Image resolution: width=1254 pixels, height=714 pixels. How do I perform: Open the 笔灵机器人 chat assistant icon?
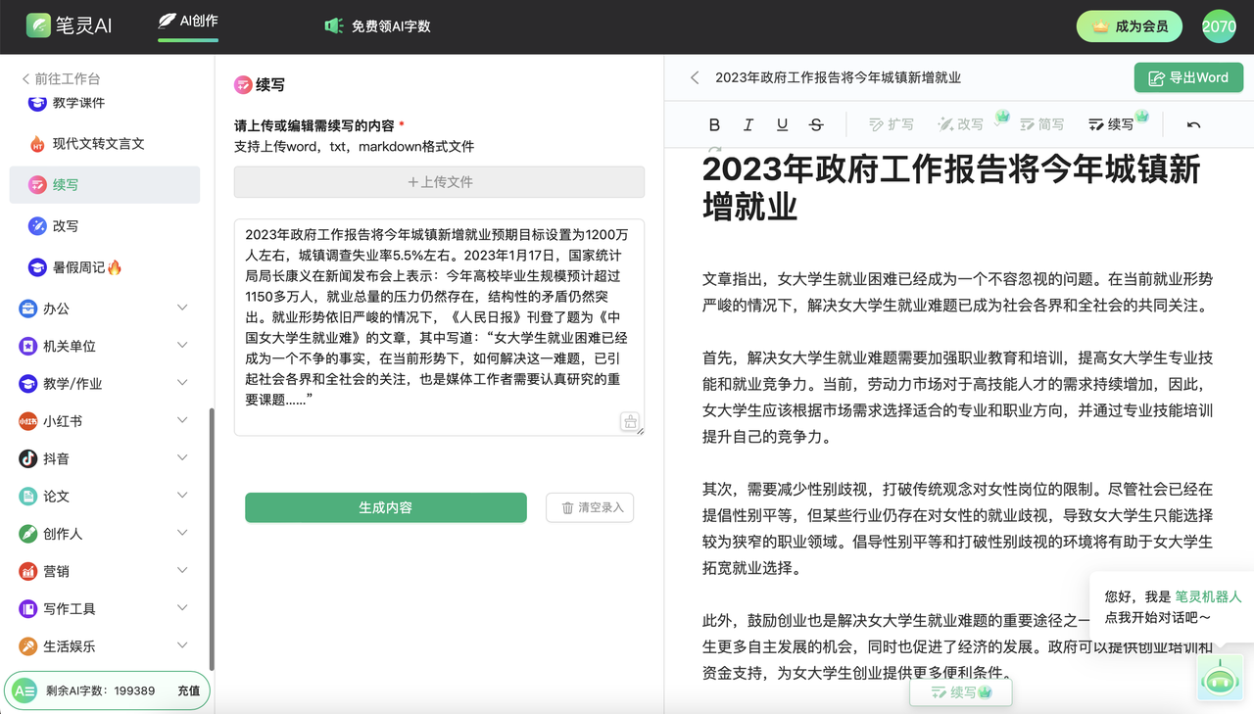pyautogui.click(x=1220, y=678)
